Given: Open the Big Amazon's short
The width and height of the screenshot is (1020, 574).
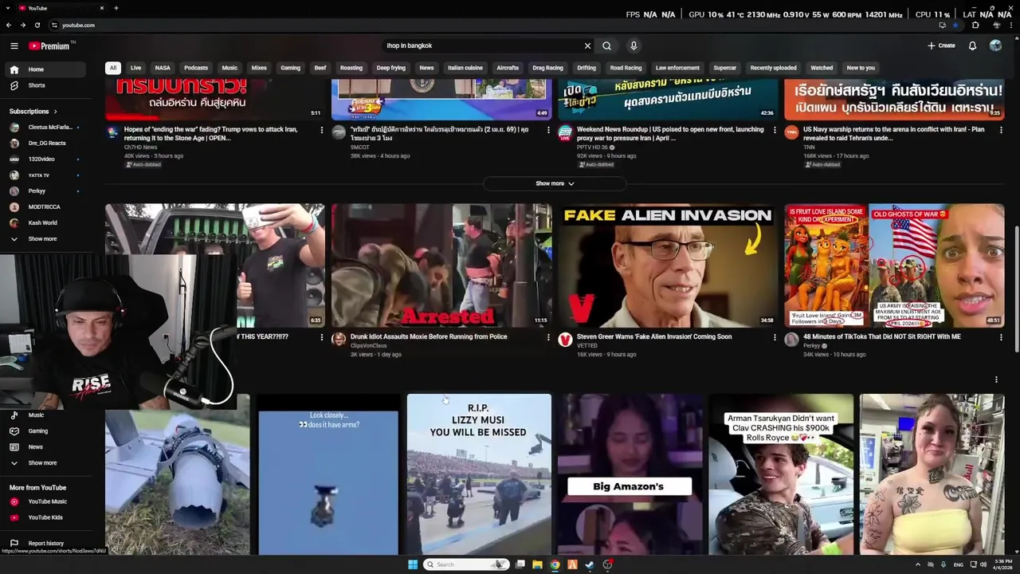Looking at the screenshot, I should (630, 474).
